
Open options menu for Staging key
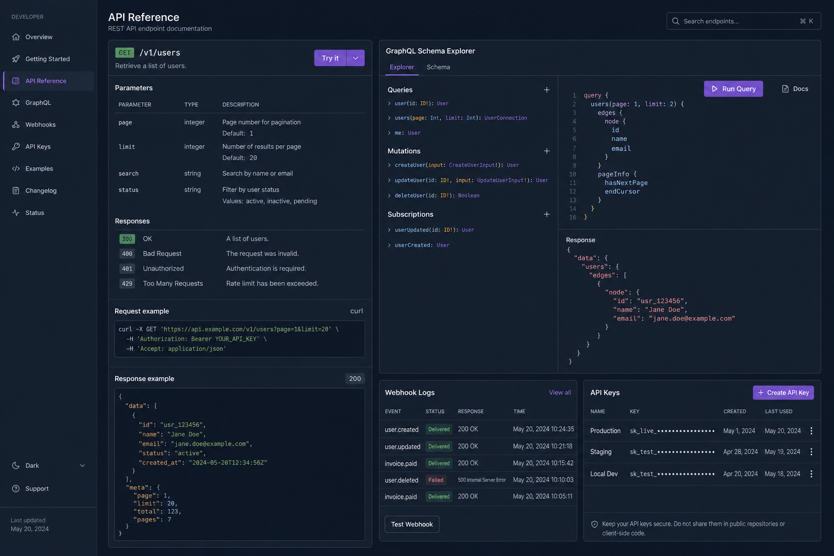[x=811, y=452]
